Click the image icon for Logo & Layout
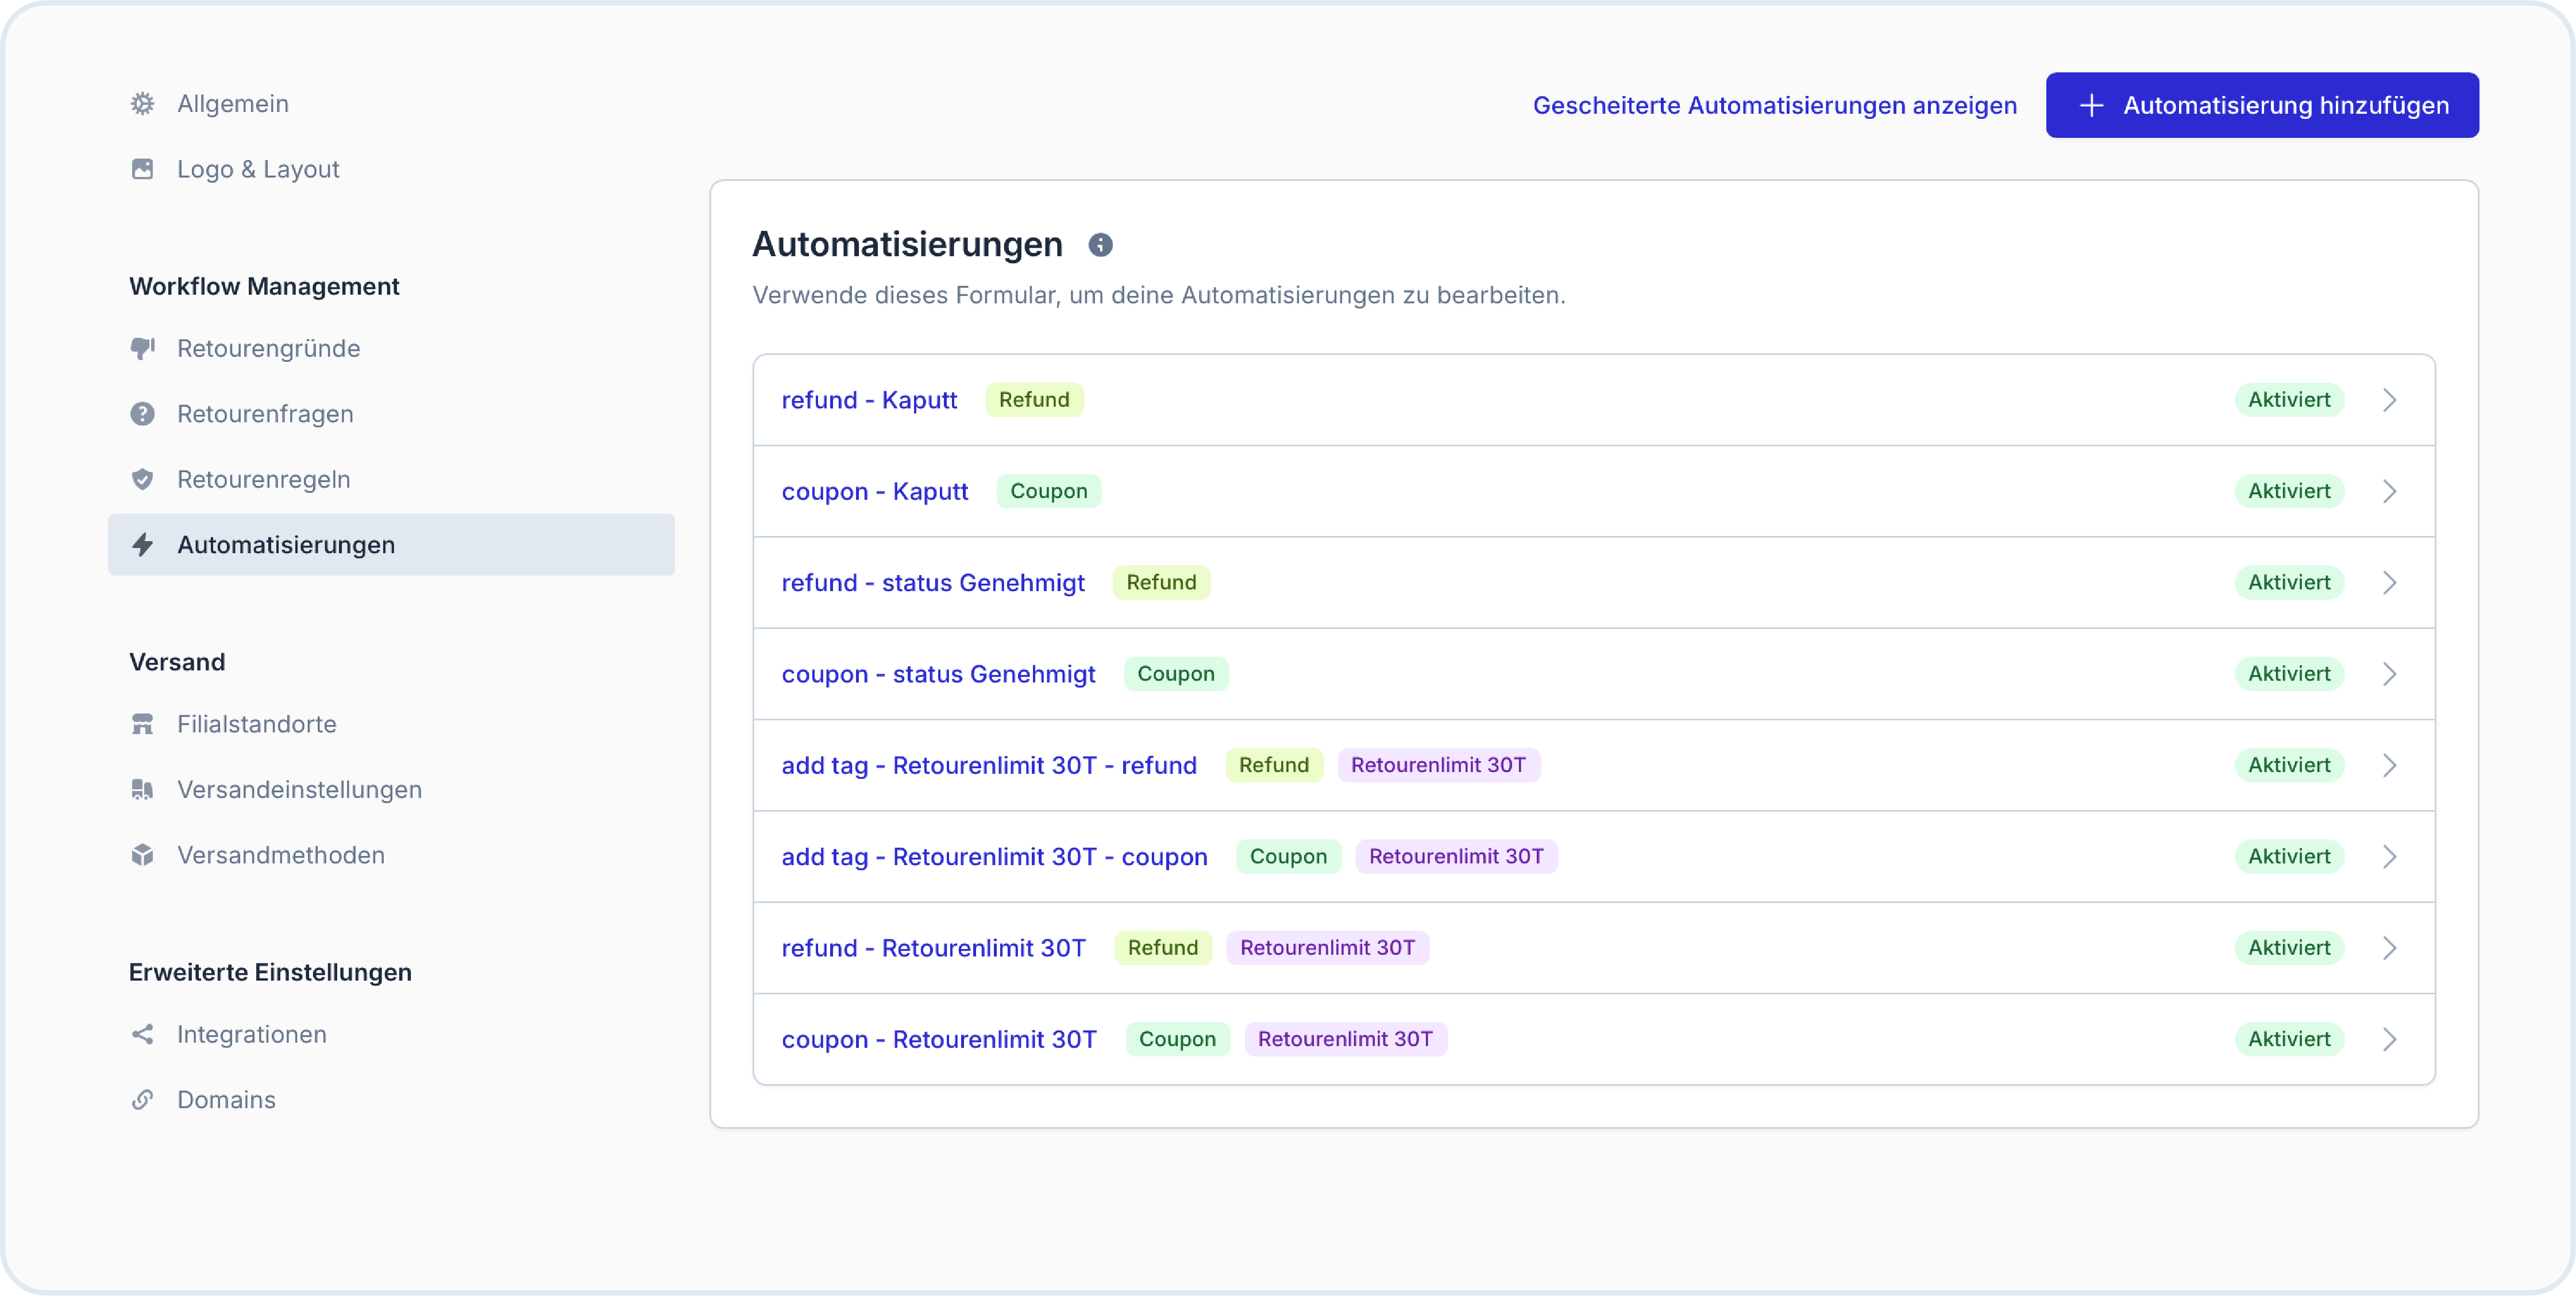The width and height of the screenshot is (2576, 1296). 143,169
